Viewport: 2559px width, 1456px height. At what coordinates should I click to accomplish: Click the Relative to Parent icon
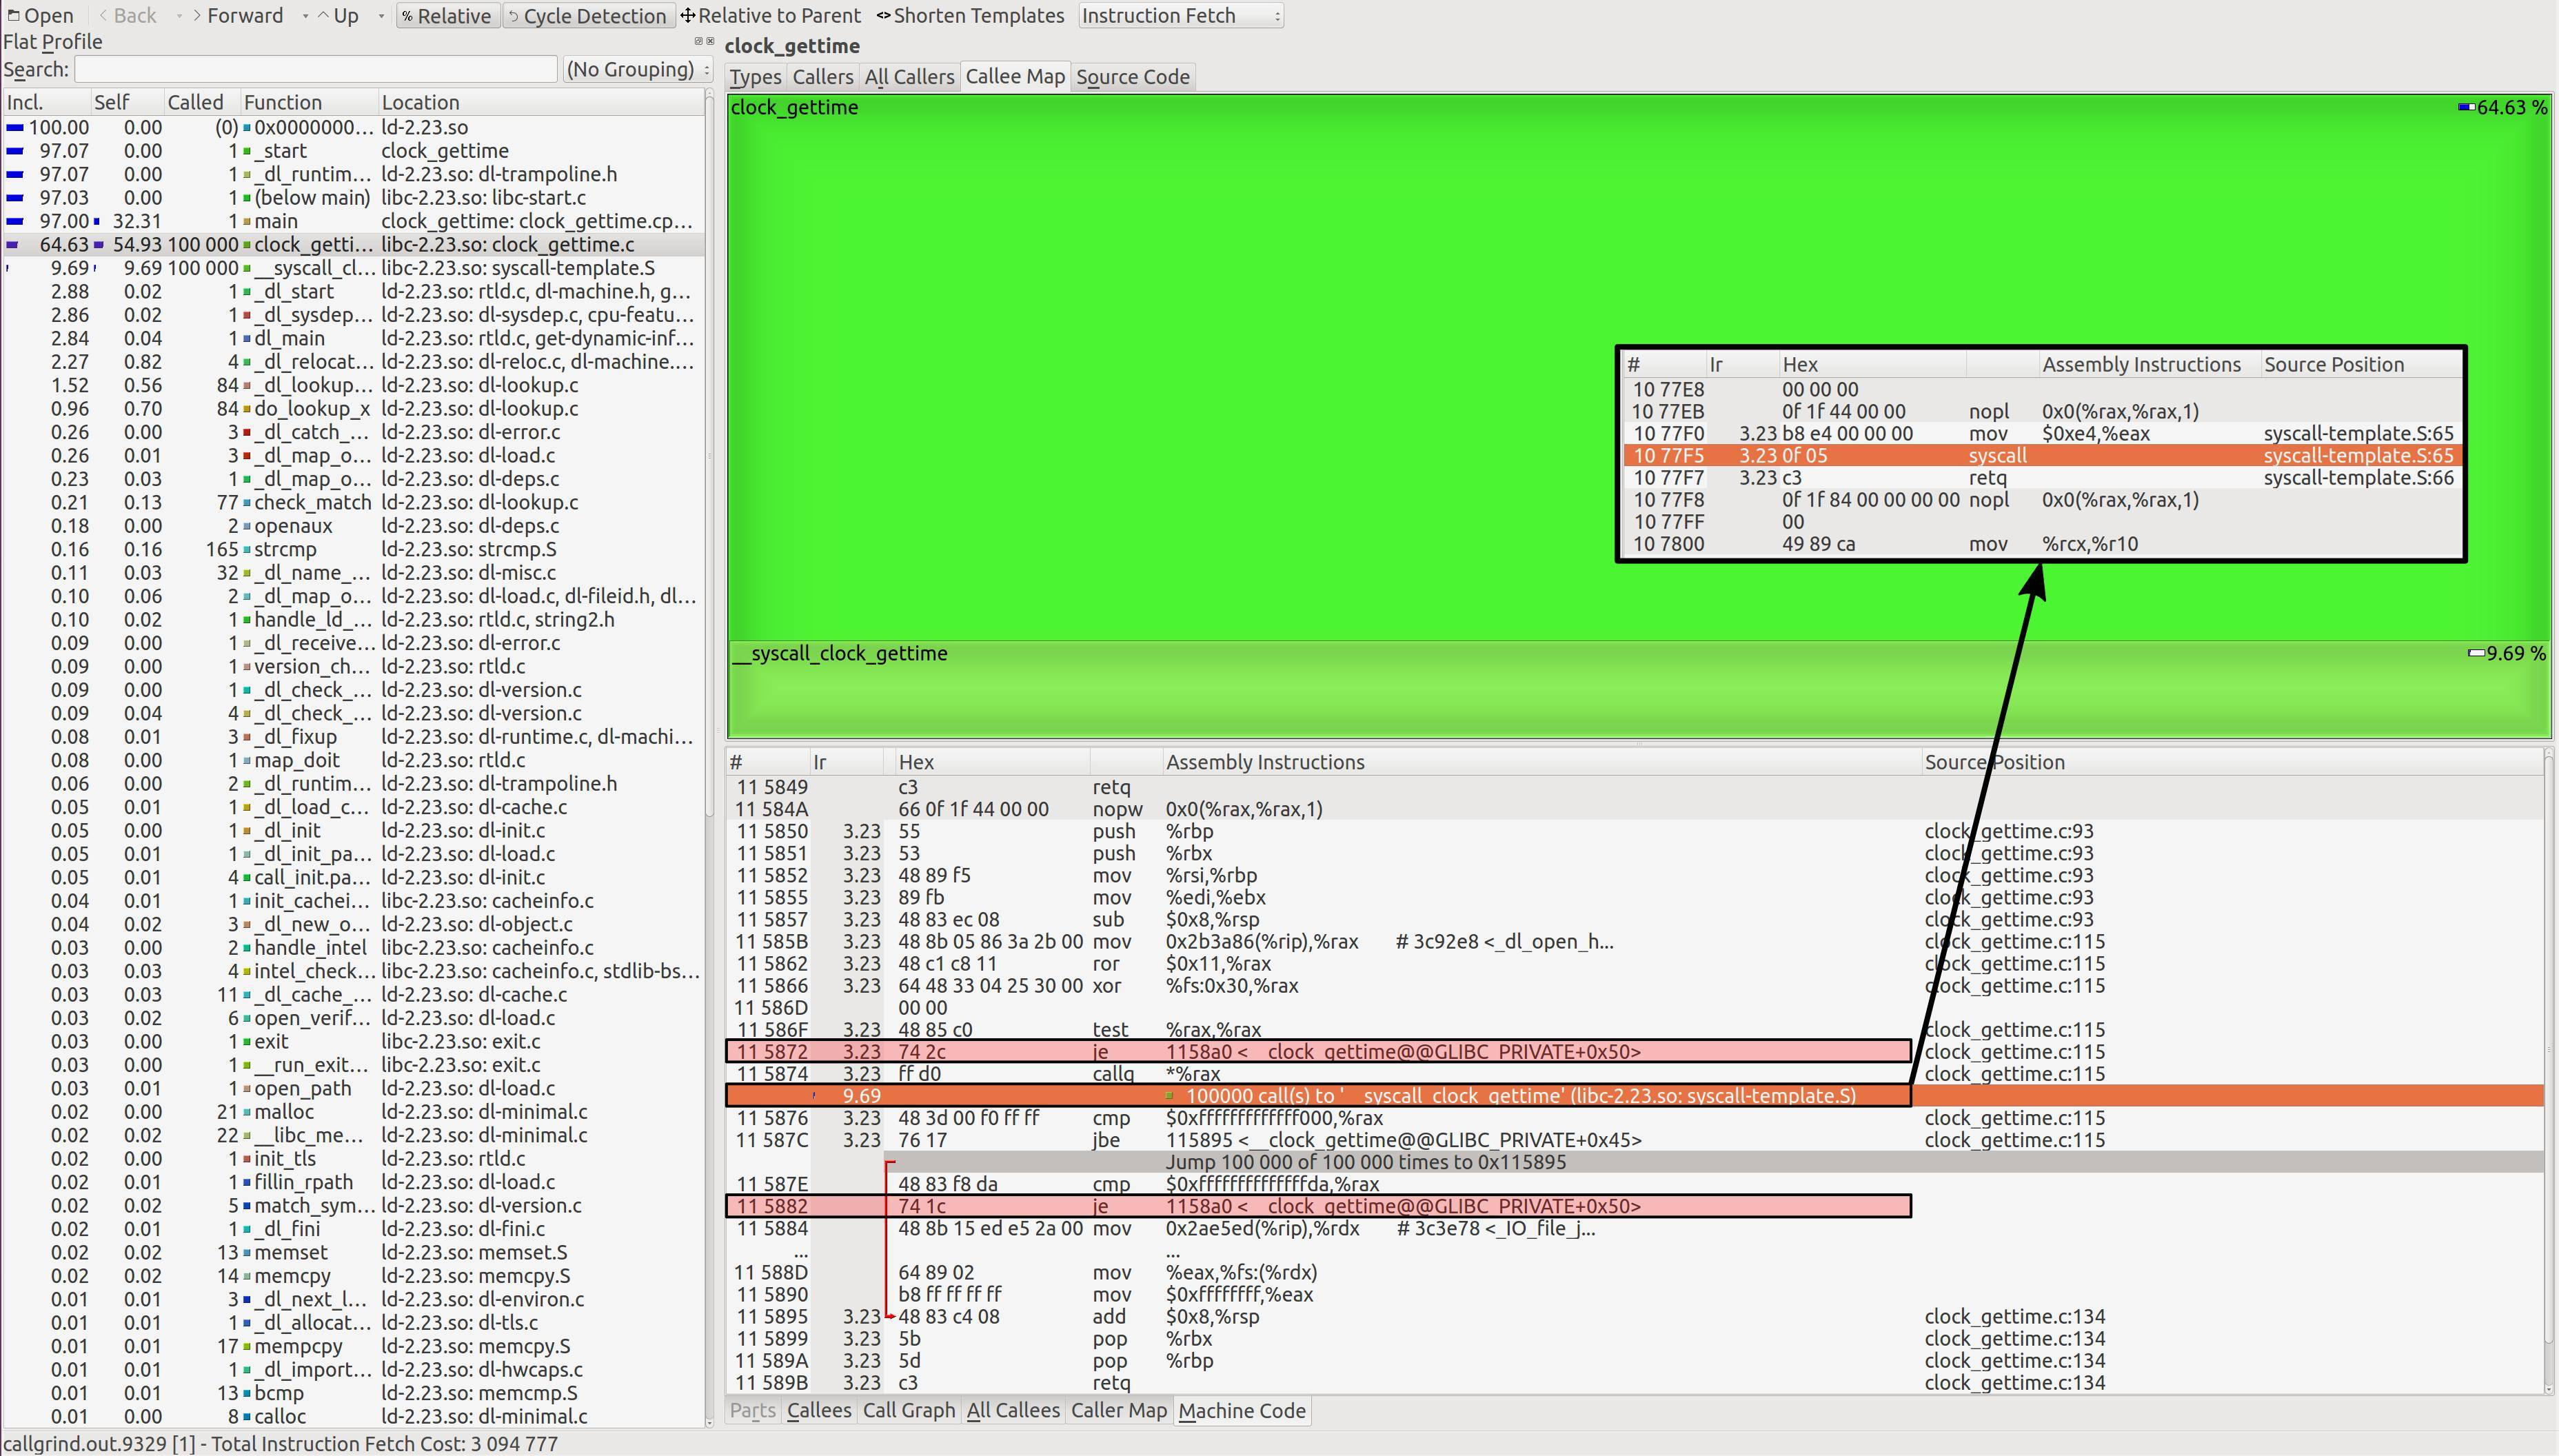pos(688,16)
